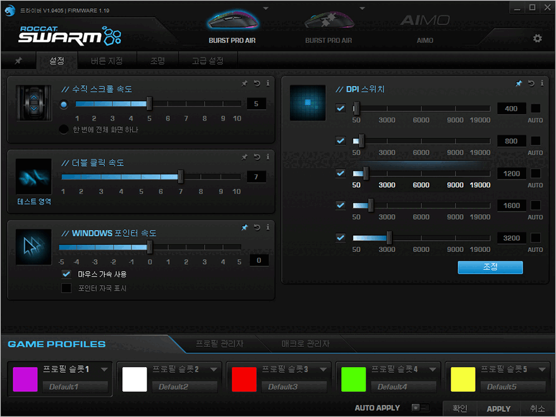Open the settings gear menu

point(537,39)
